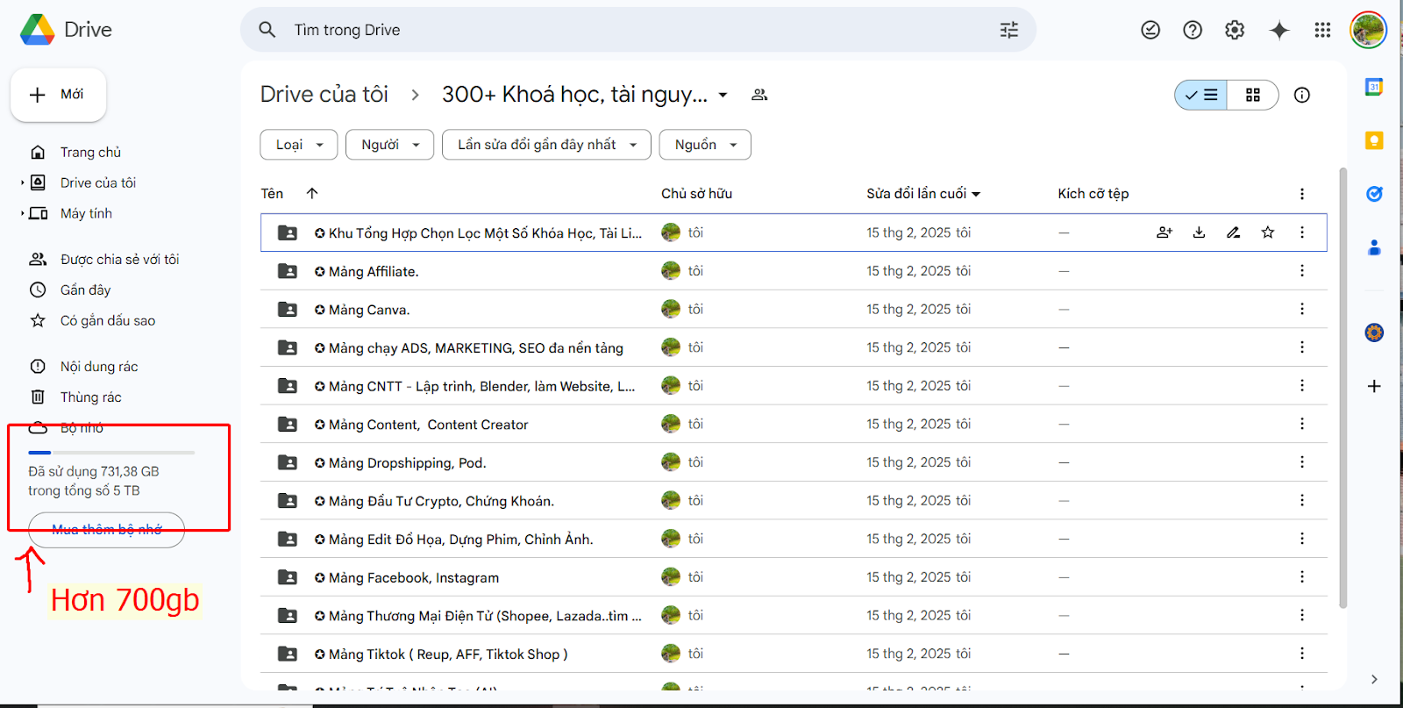Select Mảng Content, Content Creator folder
This screenshot has height=708, width=1403.
tap(794, 425)
